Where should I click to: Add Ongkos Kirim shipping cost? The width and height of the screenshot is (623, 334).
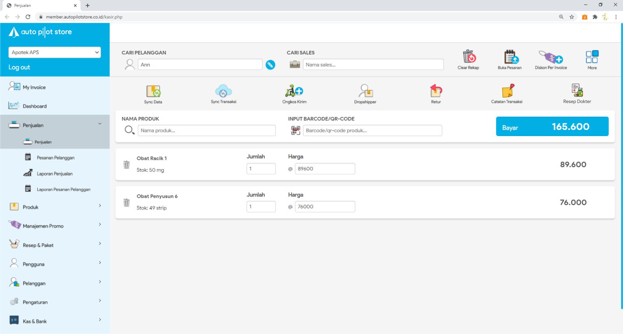[x=294, y=91]
